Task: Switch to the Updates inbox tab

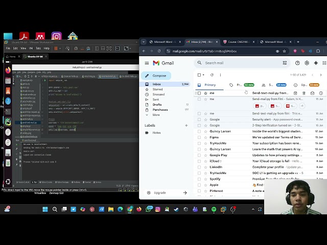Action: coord(307,85)
